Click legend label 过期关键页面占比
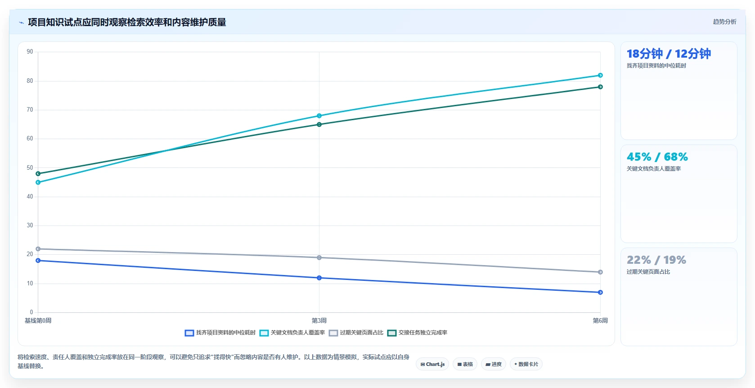 click(361, 333)
